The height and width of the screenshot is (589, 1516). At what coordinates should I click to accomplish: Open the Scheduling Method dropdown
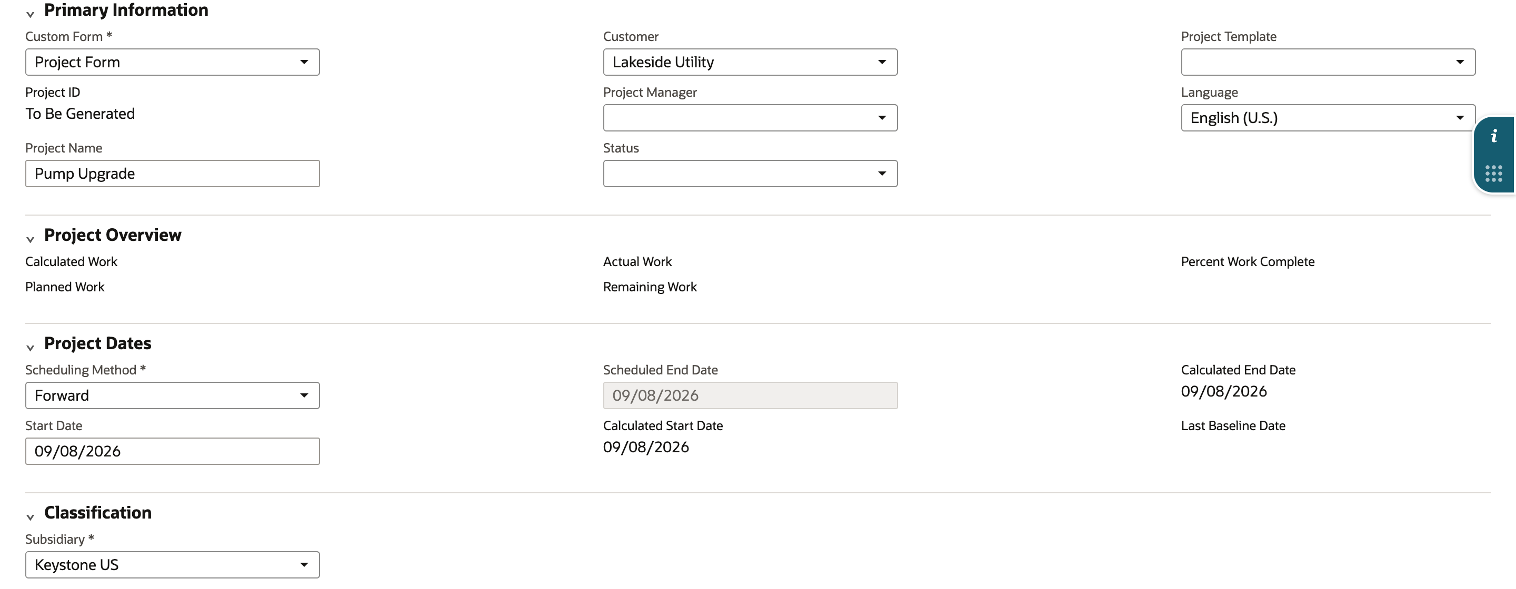click(173, 395)
